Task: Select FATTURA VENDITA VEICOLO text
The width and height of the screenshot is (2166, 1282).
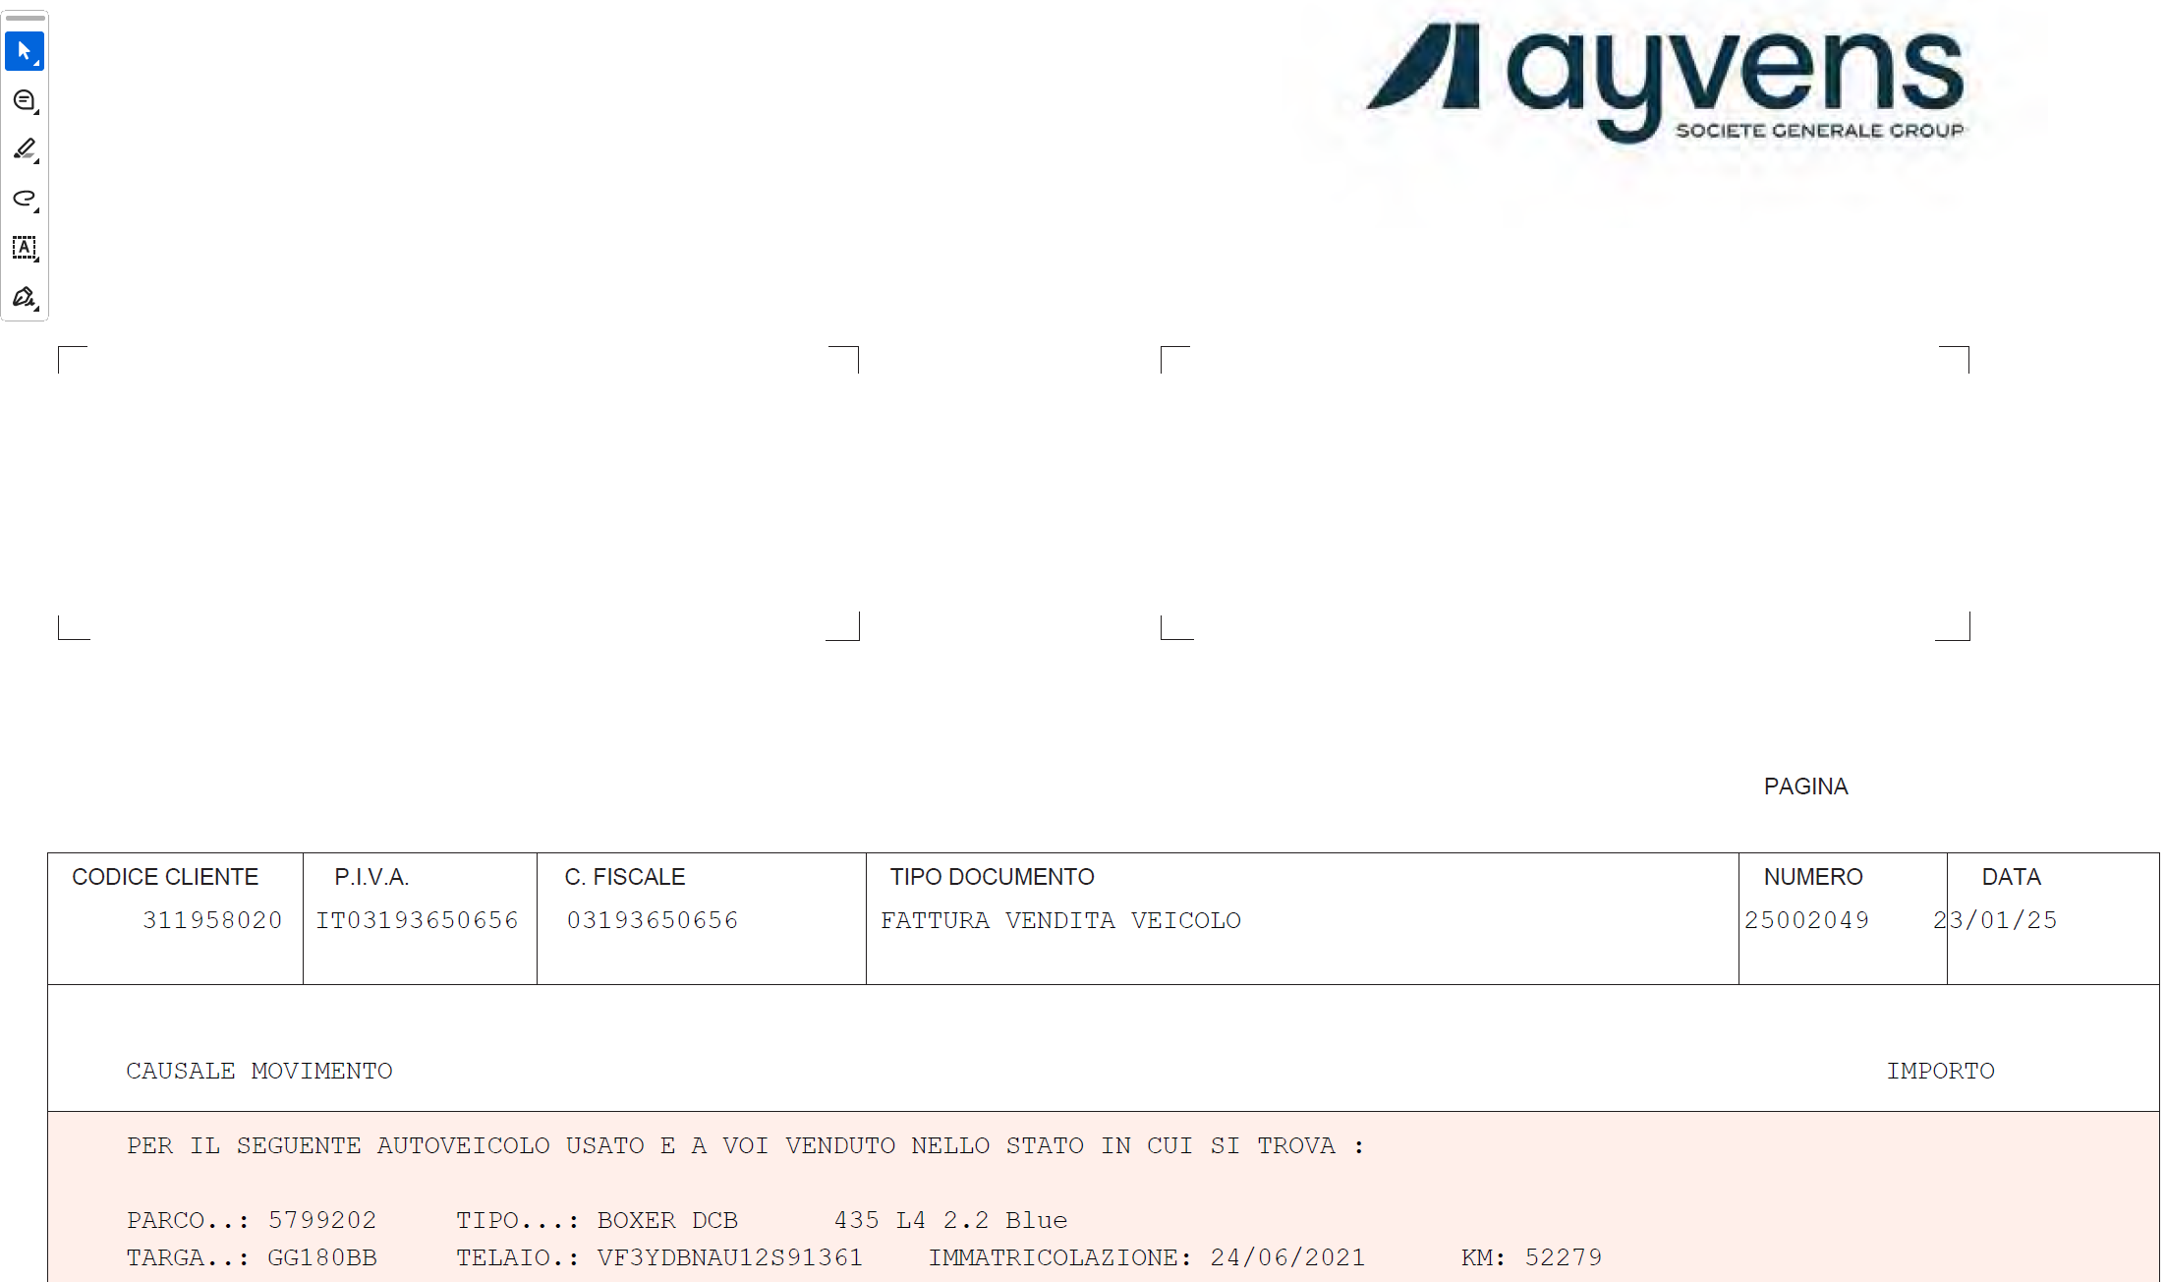Action: pyautogui.click(x=1061, y=920)
